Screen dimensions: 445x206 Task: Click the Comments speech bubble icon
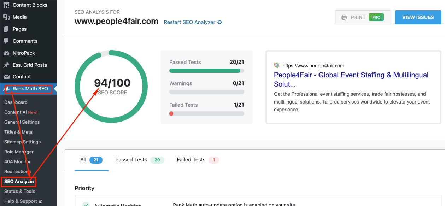(x=6, y=41)
